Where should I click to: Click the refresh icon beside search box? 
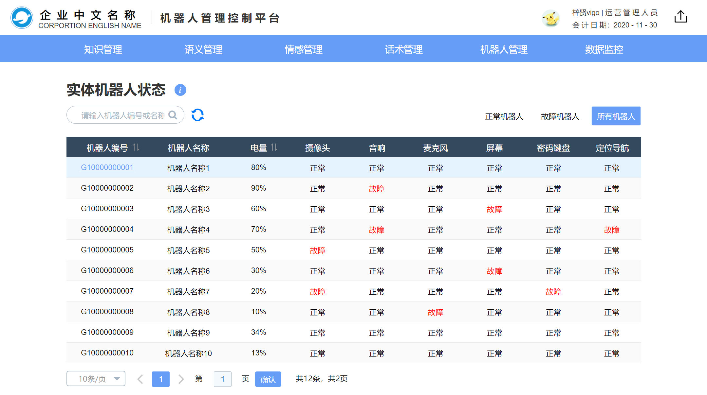point(197,115)
